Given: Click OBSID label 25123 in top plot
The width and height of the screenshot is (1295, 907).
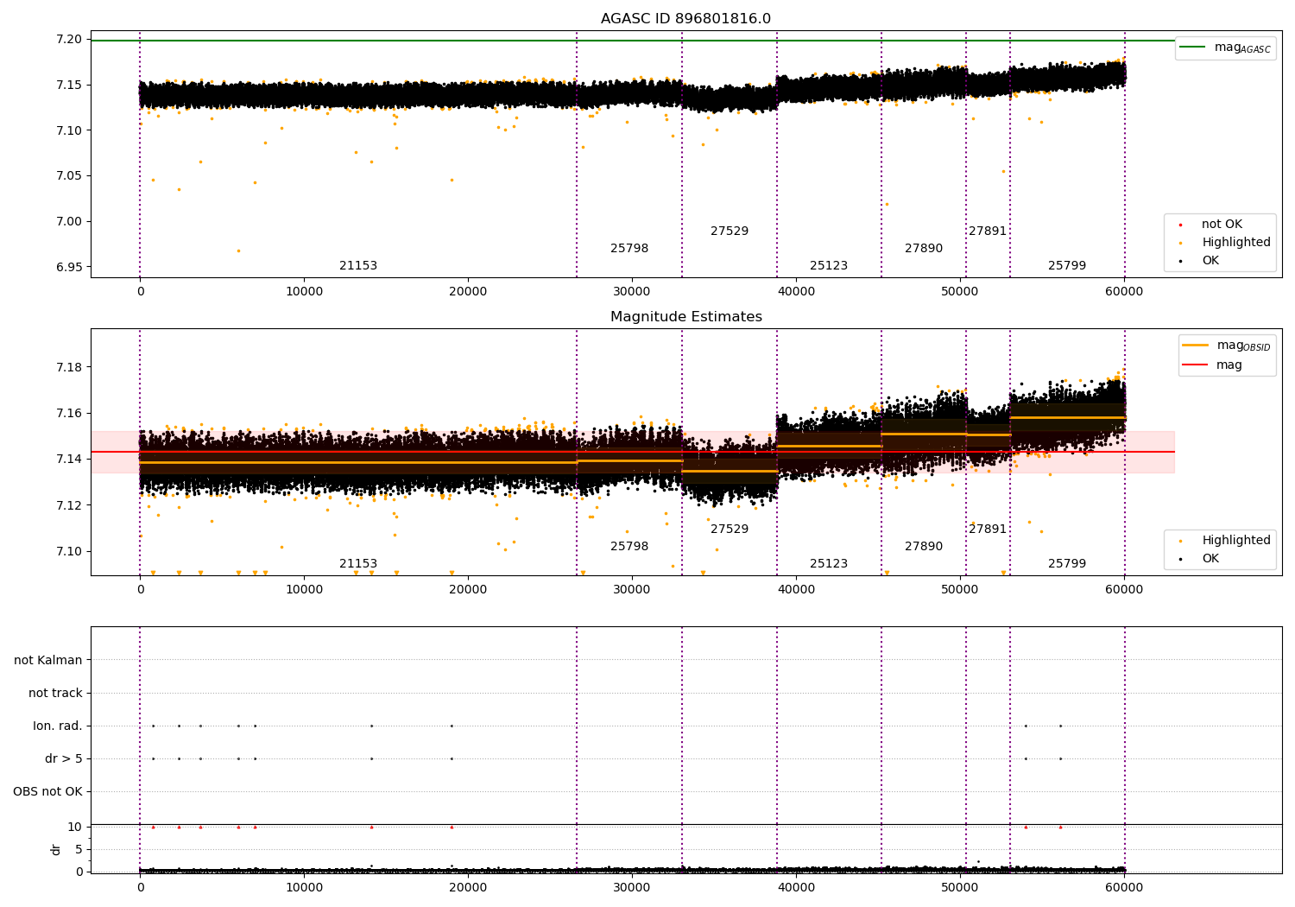Looking at the screenshot, I should [829, 266].
